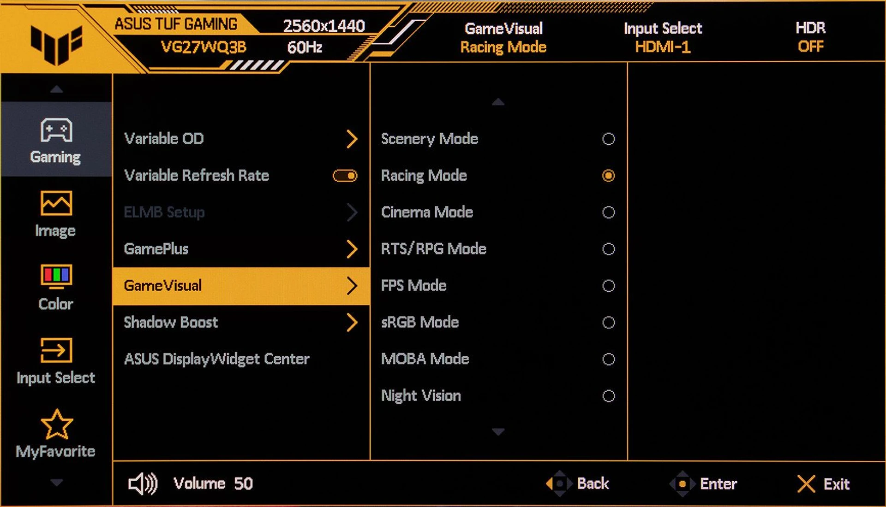Click the GameVisual Racing Mode status header

(x=503, y=38)
